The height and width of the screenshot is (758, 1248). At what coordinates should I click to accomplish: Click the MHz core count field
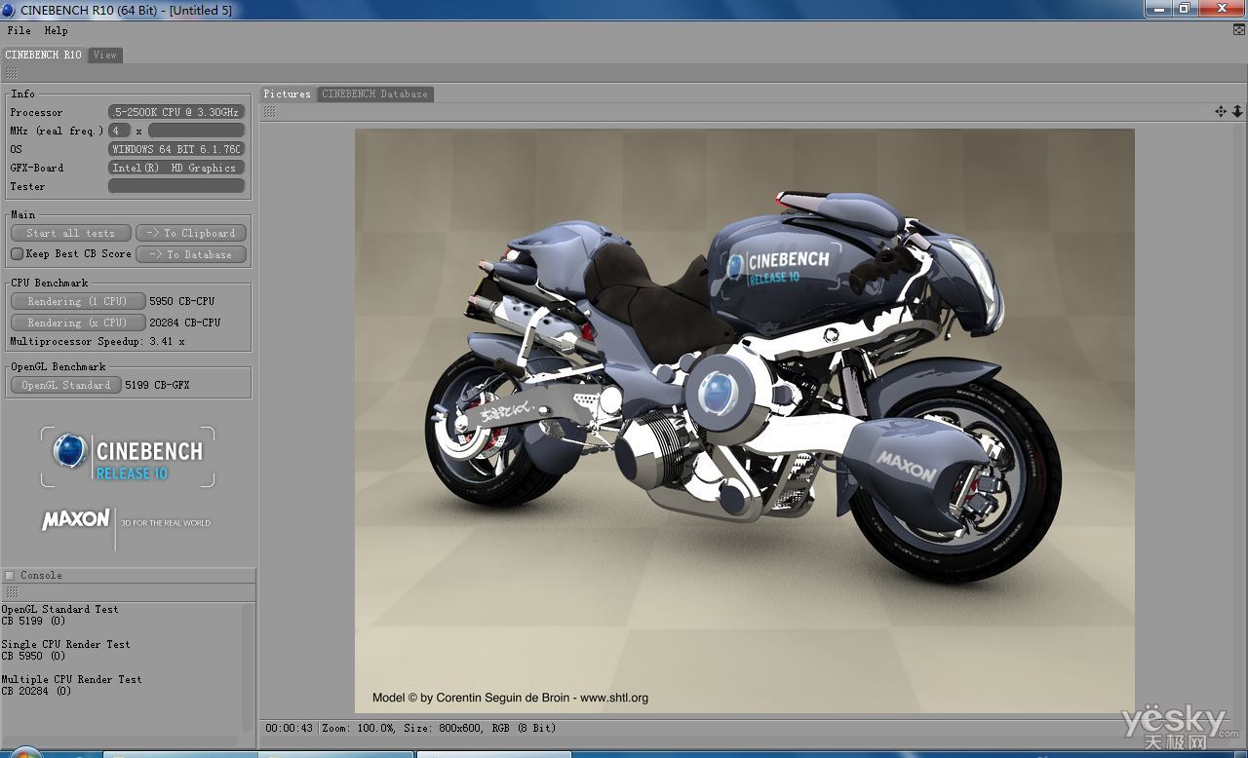119,131
